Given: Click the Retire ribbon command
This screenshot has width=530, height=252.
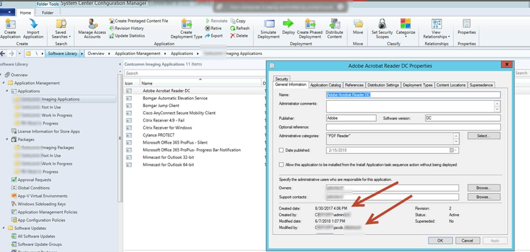Looking at the screenshot, I should point(213,28).
